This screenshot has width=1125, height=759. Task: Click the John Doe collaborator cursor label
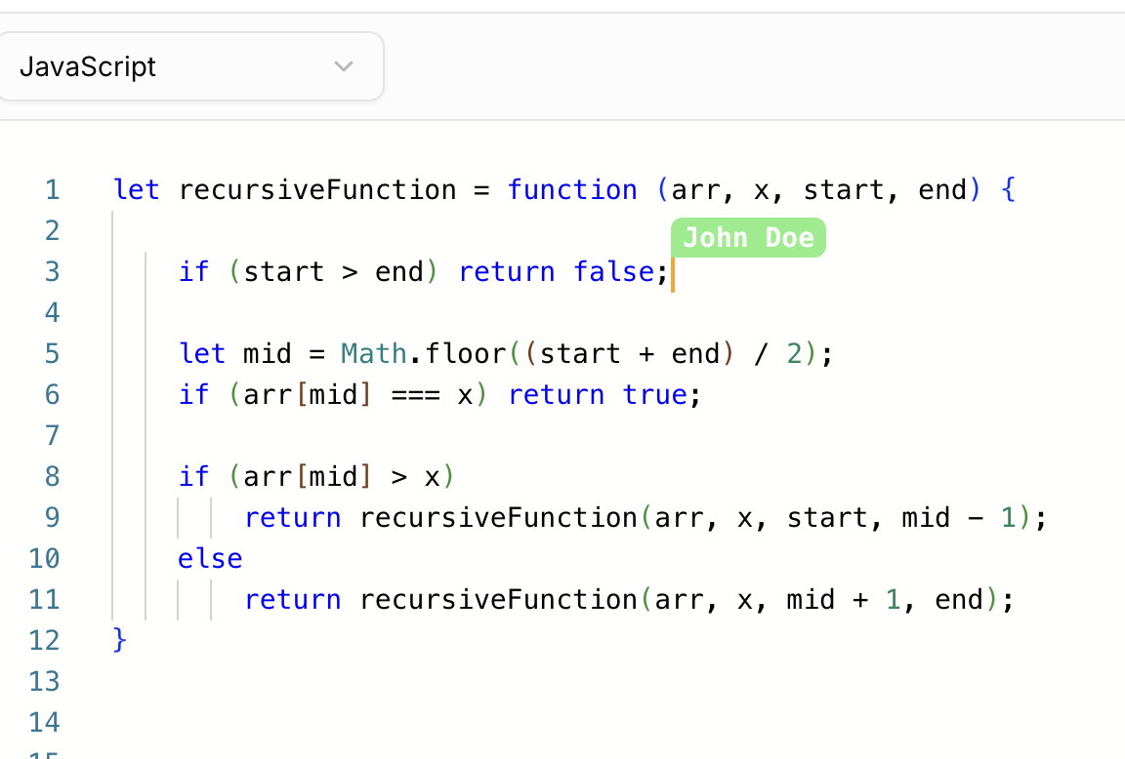tap(748, 238)
